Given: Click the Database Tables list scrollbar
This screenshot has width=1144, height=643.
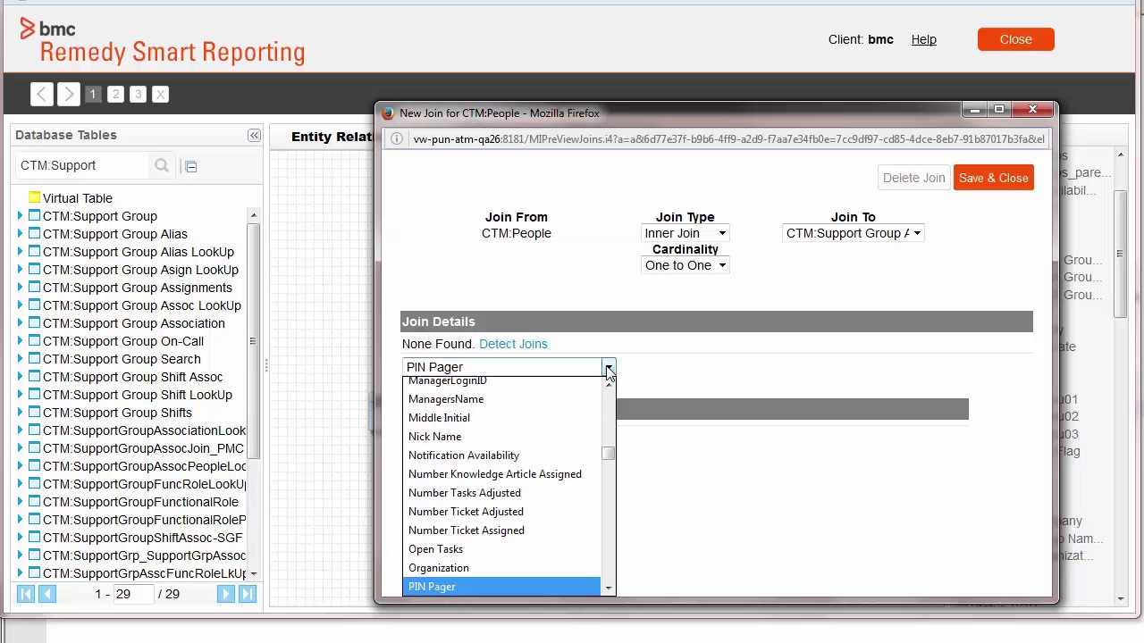Looking at the screenshot, I should point(254,340).
